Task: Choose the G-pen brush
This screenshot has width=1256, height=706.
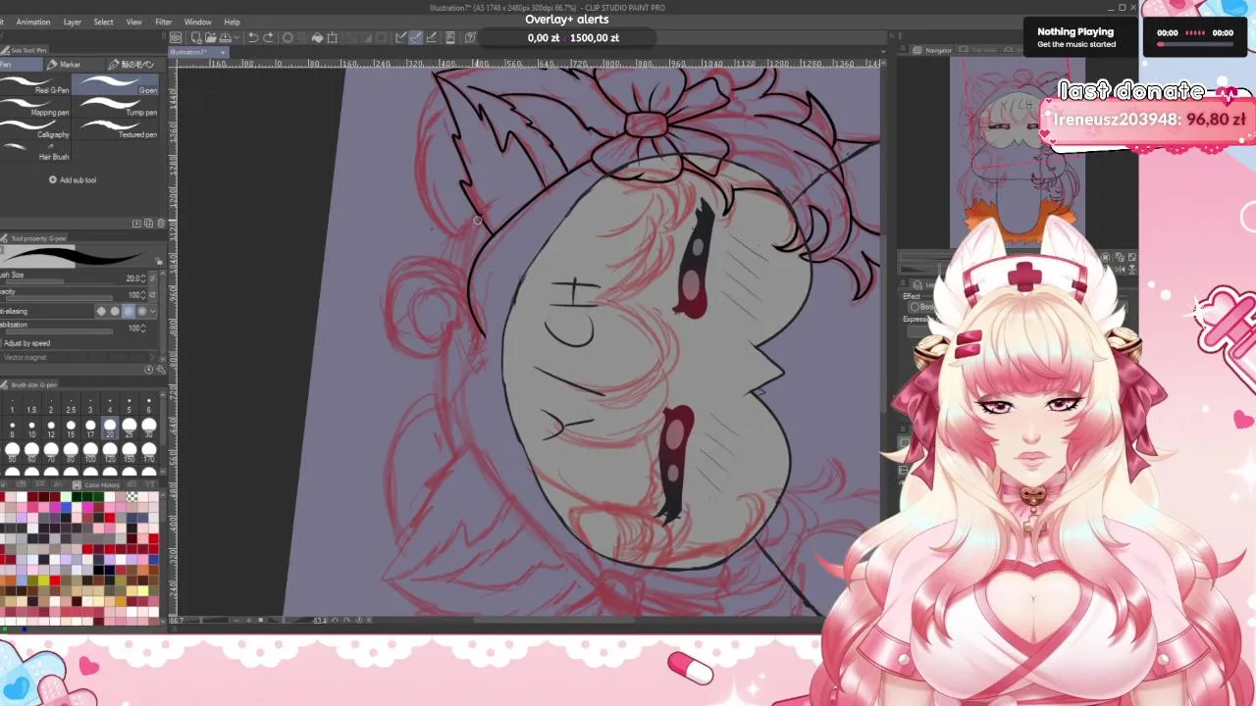Action: click(116, 85)
